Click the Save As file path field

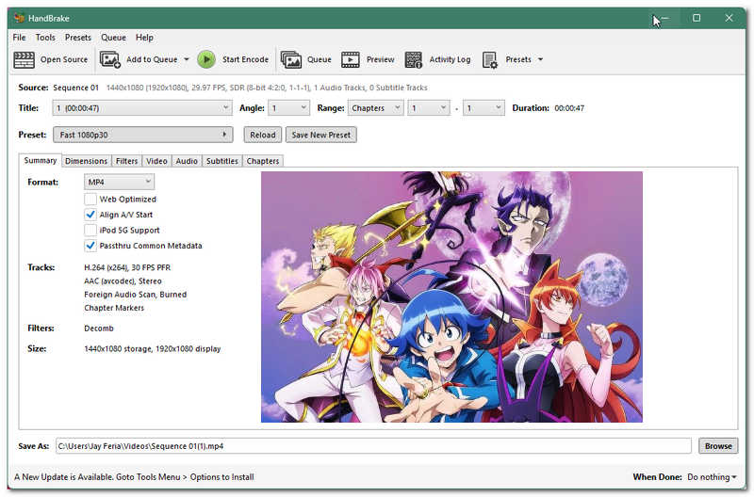[x=373, y=446]
